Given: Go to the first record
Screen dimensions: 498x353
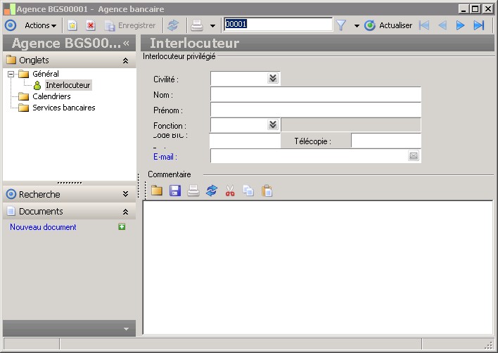Looking at the screenshot, I should (424, 25).
